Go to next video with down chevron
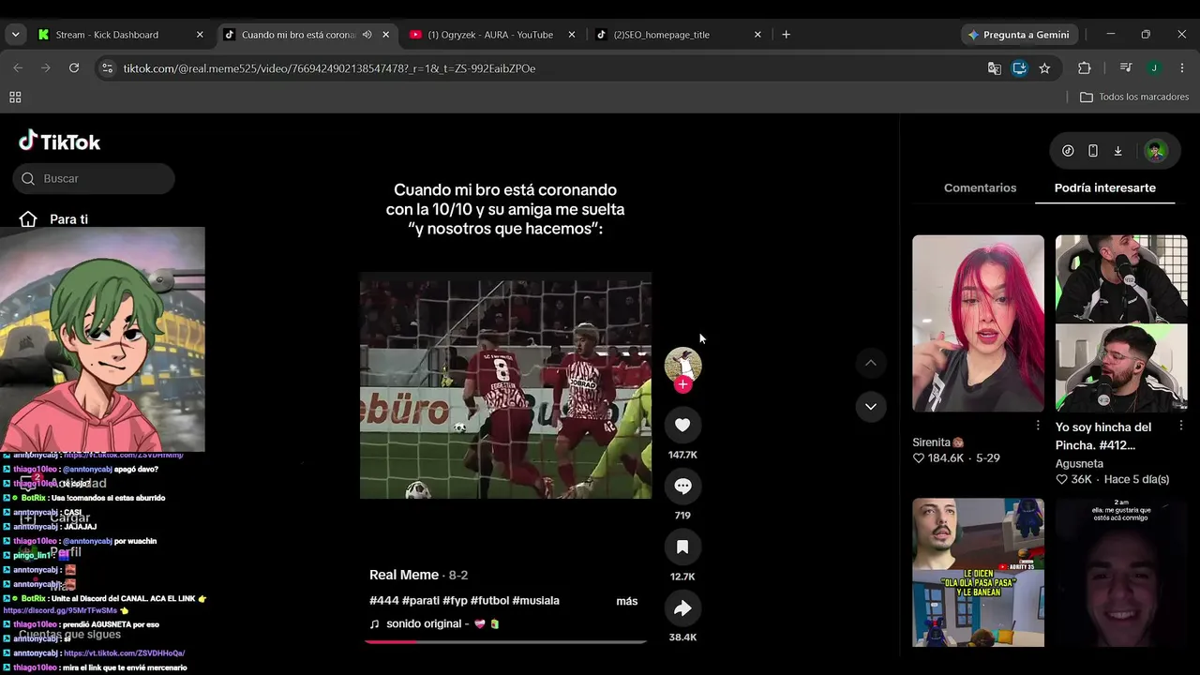The image size is (1200, 675). [871, 406]
